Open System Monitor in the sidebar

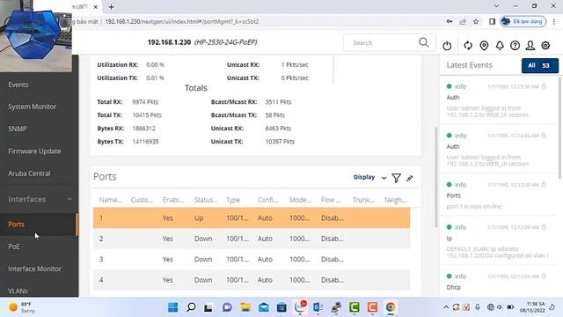[x=33, y=107]
